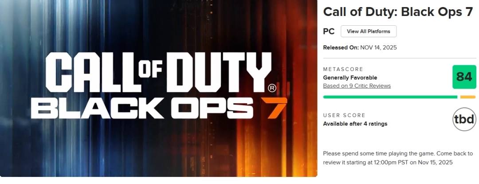Viewport: 479px width, 184px height.
Task: Click the registered trademark symbol beside DUTY
Action: coord(272,88)
